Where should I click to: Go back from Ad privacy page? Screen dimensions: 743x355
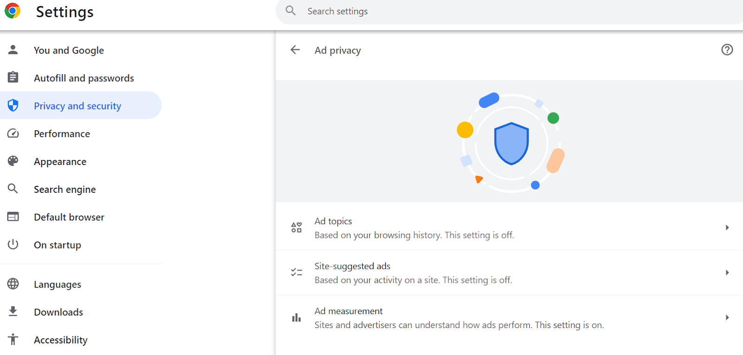(295, 50)
